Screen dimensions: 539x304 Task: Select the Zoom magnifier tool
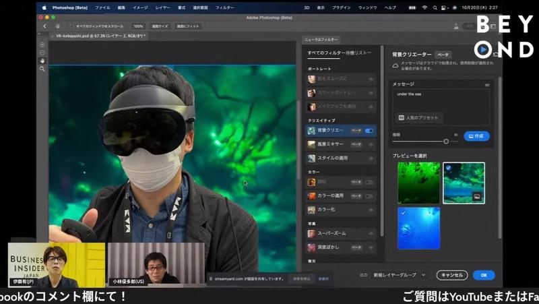tap(42, 69)
